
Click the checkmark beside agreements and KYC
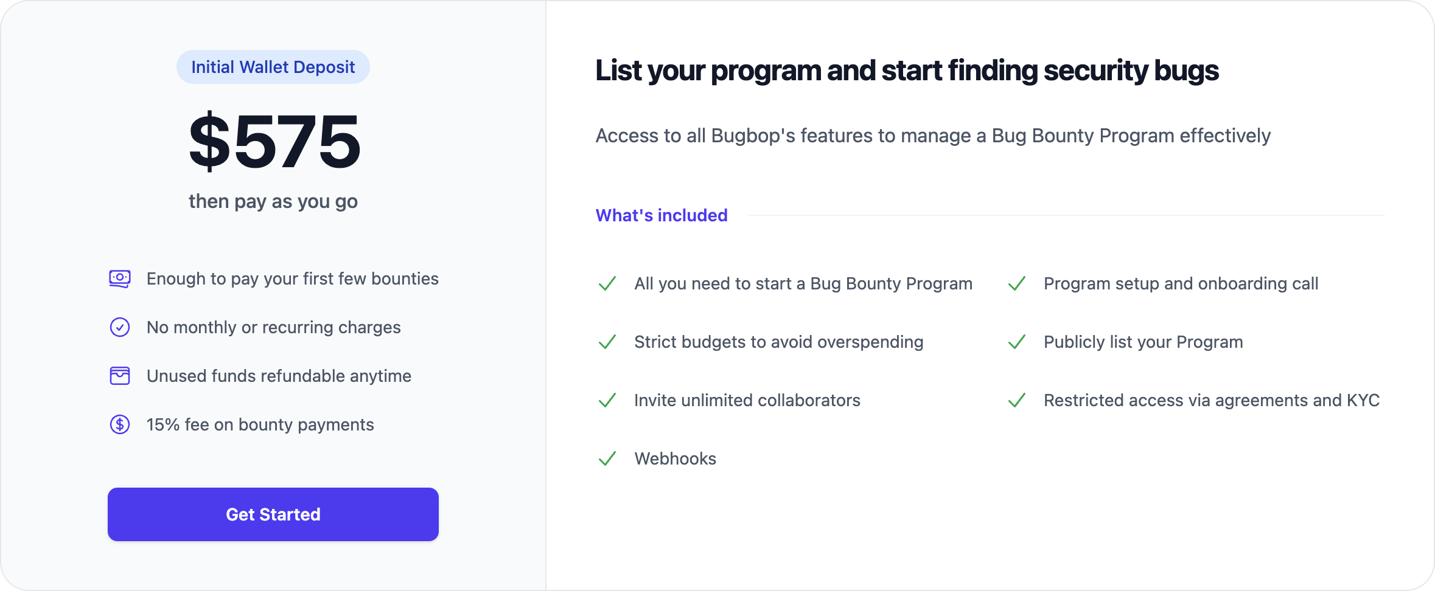click(1016, 401)
